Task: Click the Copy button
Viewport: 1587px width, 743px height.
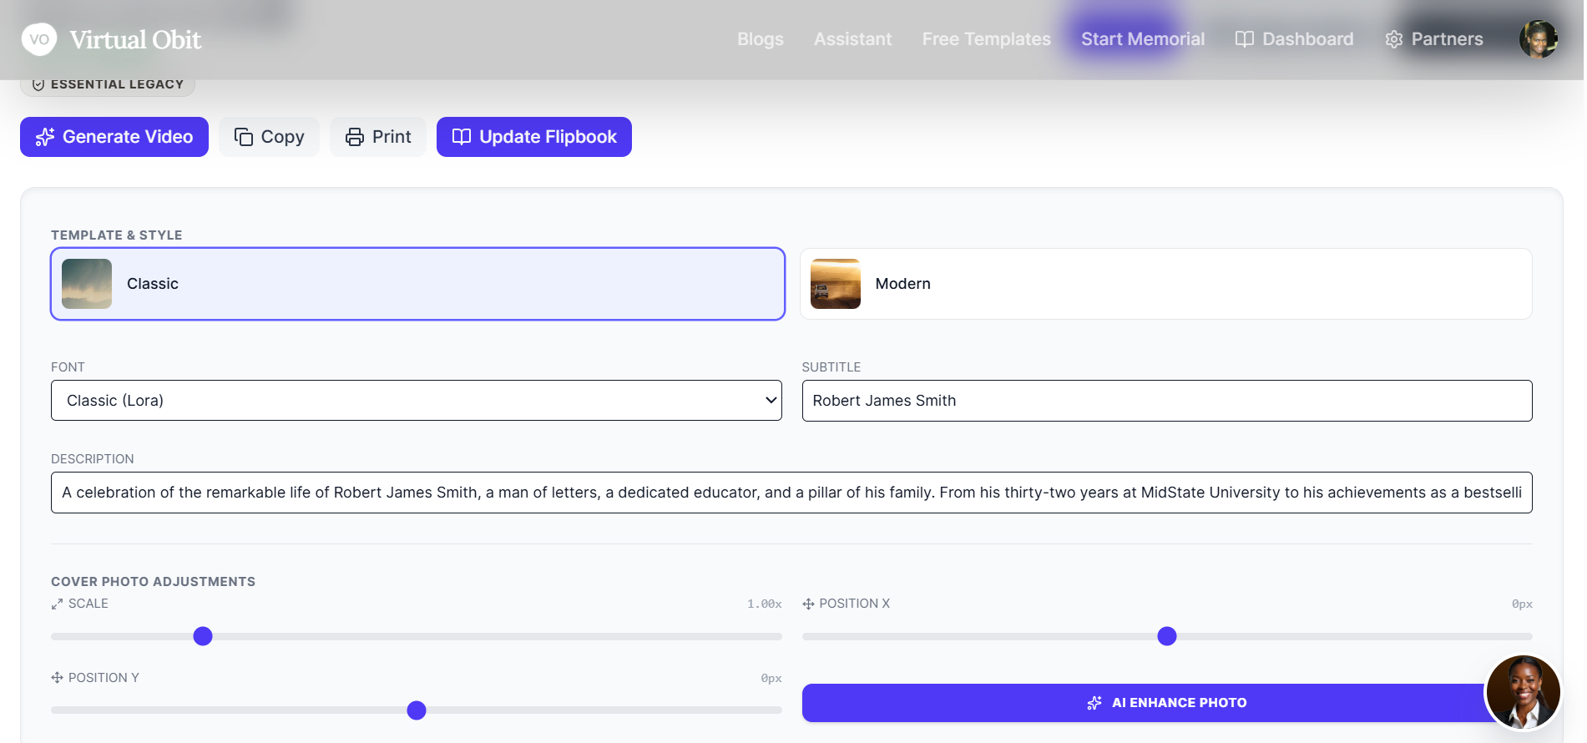Action: [x=269, y=137]
